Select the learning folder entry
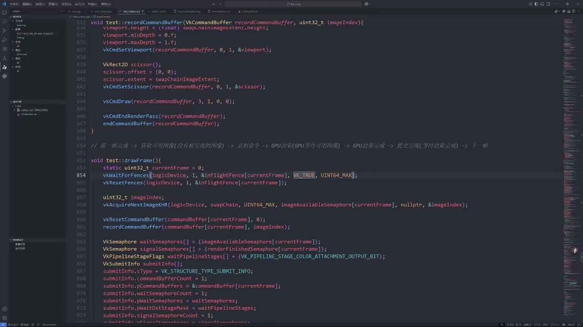The height and width of the screenshot is (327, 583). [x=21, y=25]
